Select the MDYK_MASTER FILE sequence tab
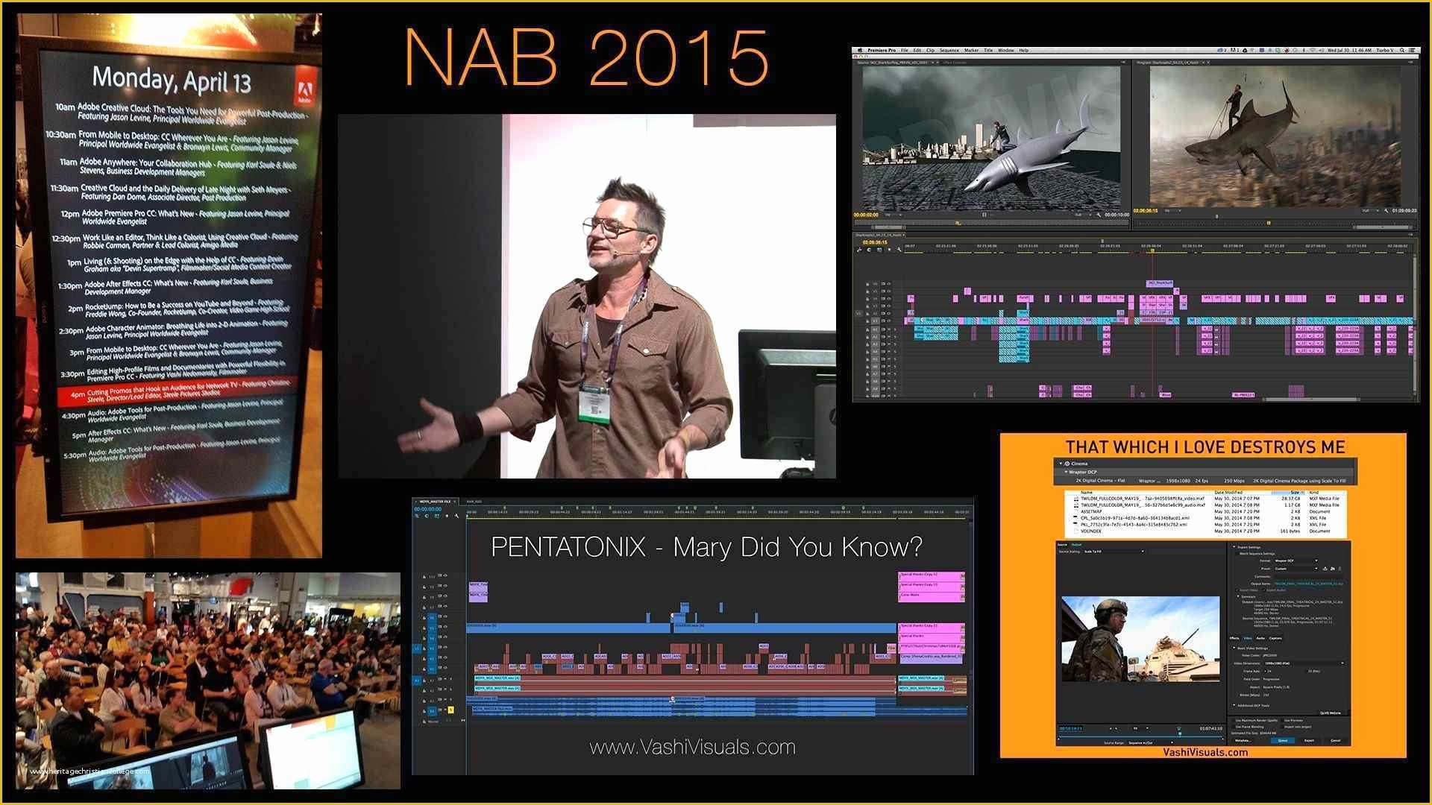1432x805 pixels. 435,502
